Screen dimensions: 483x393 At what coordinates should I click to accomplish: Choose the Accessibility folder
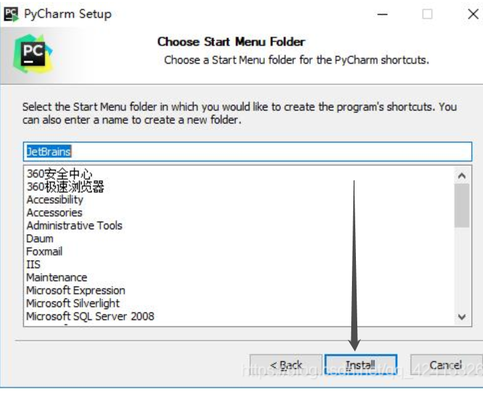[55, 199]
